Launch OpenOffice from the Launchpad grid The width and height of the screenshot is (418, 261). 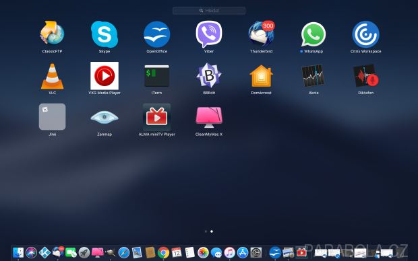click(156, 34)
